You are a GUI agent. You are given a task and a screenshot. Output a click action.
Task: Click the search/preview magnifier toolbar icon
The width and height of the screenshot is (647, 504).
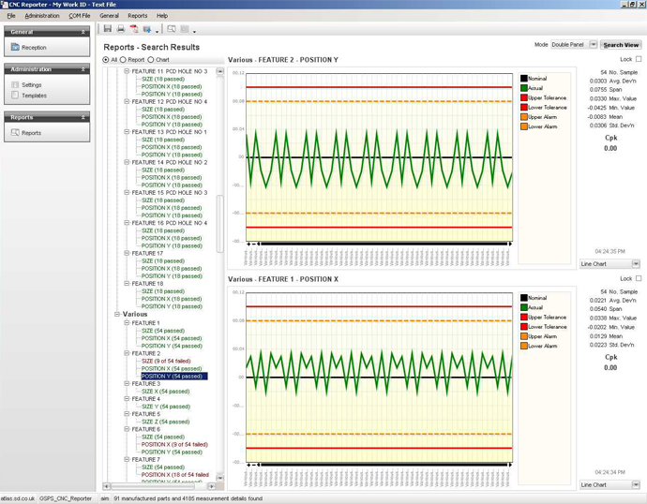pos(172,29)
